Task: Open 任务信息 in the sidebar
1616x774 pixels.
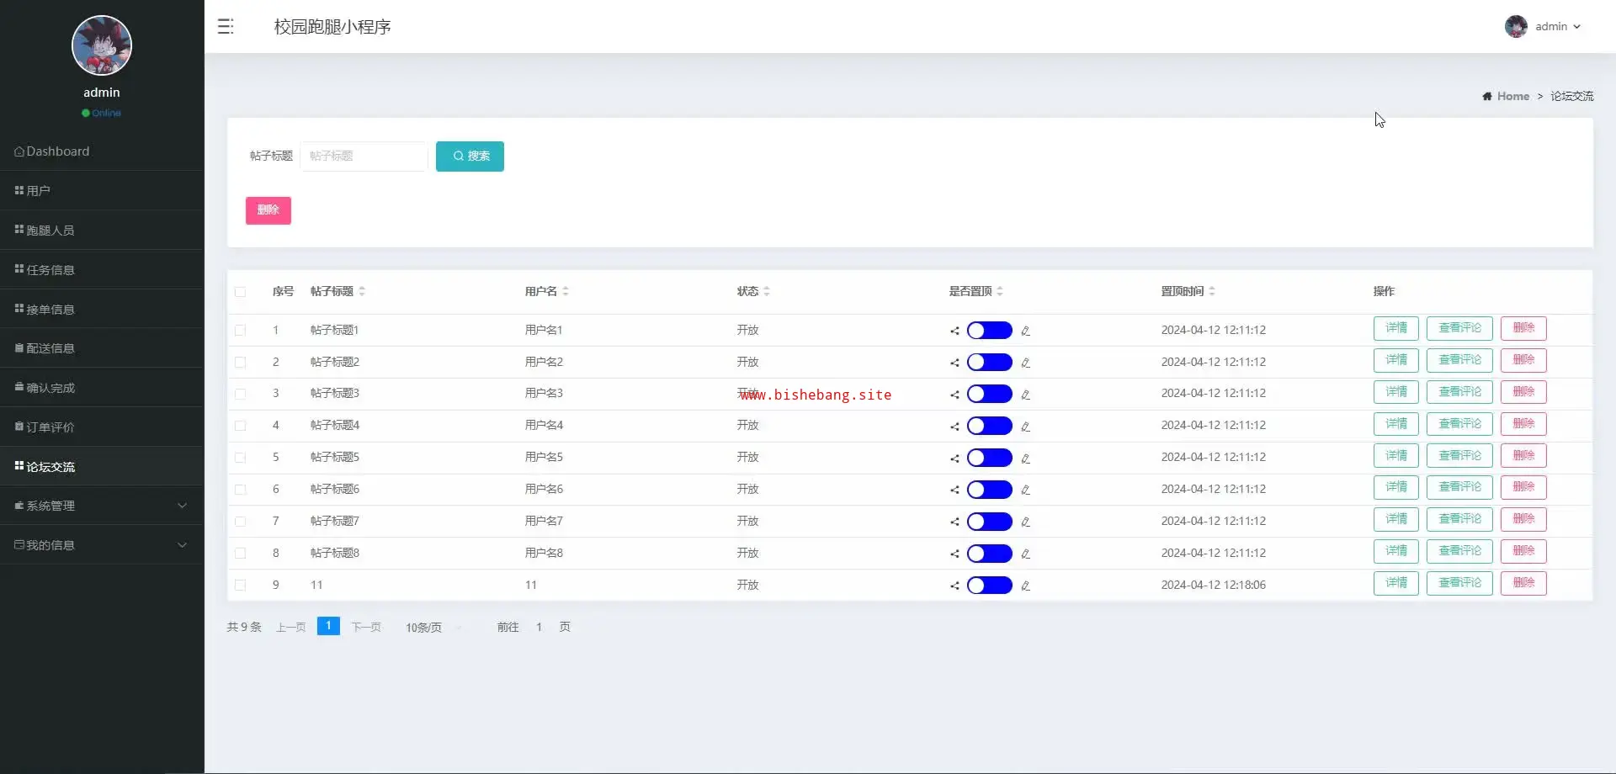Action: 50,270
